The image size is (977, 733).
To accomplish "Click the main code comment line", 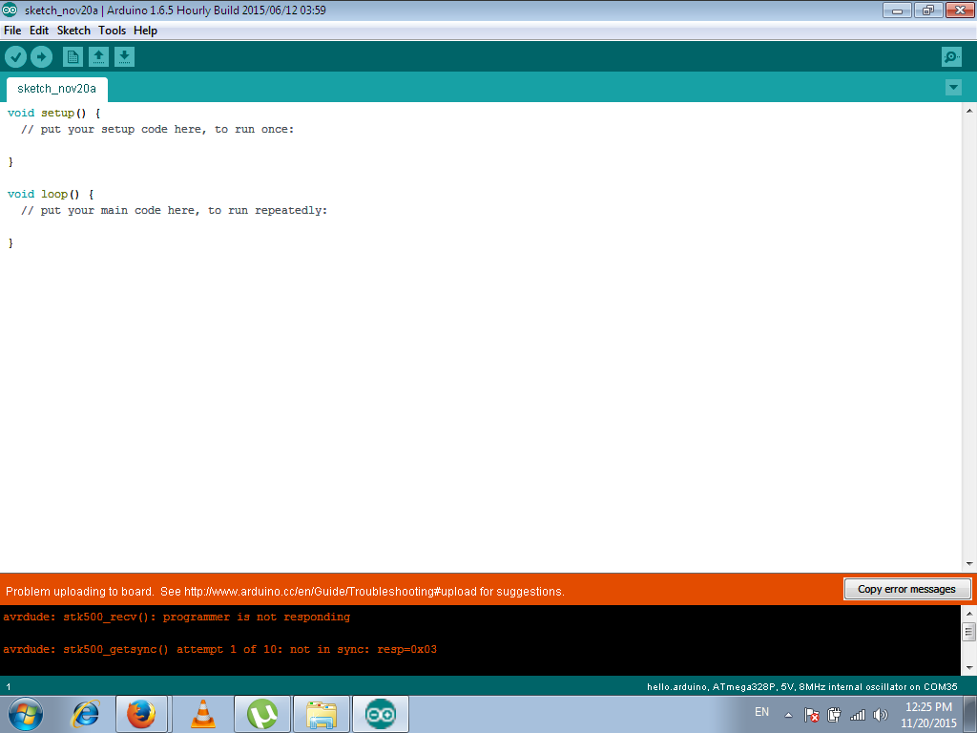I will click(174, 210).
